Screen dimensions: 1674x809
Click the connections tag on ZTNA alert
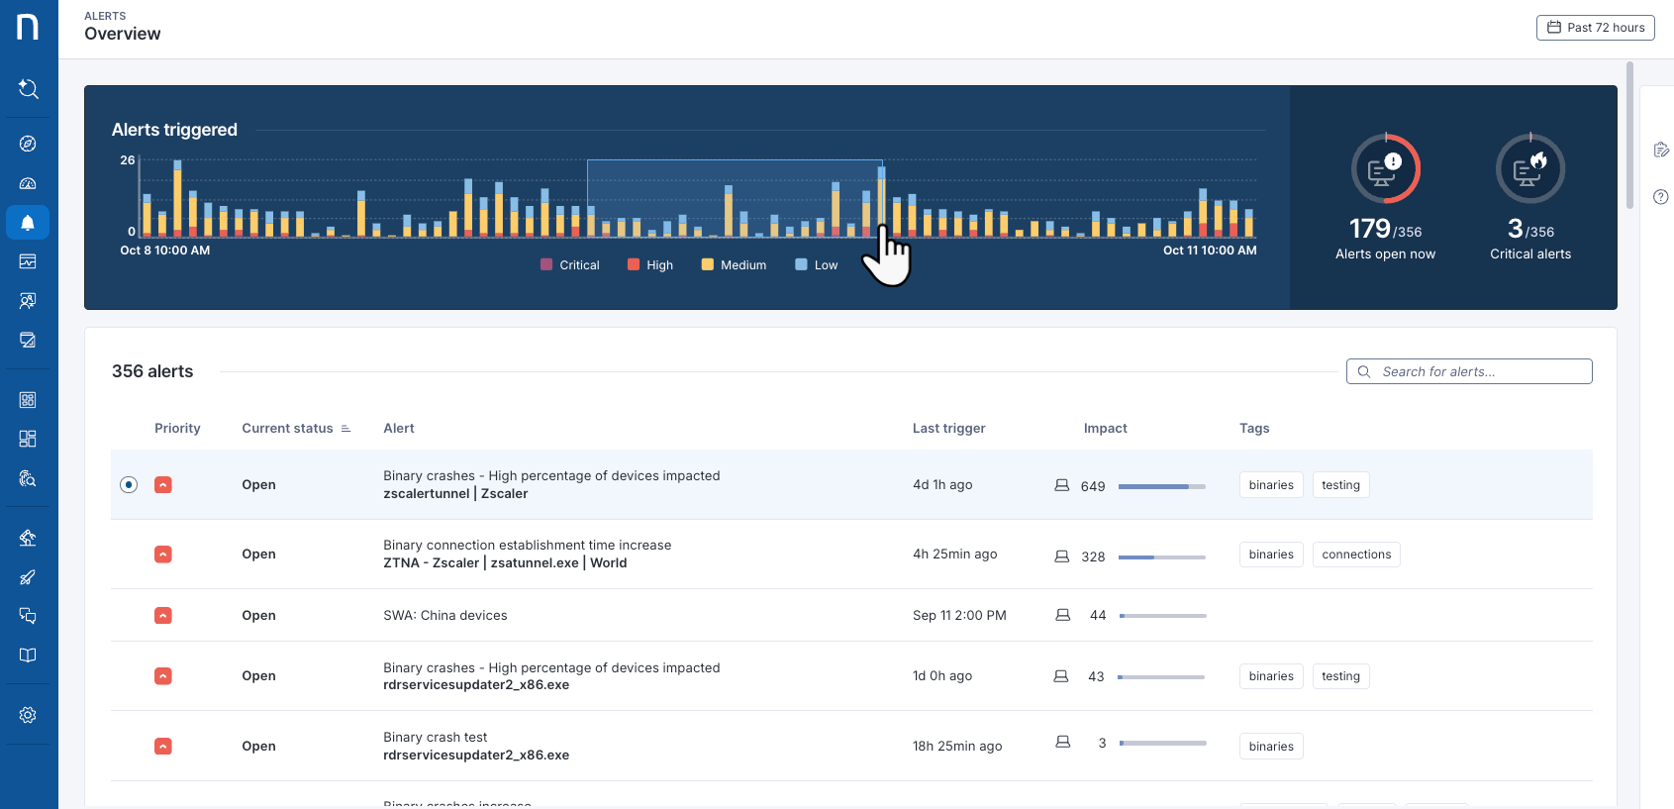click(1355, 555)
